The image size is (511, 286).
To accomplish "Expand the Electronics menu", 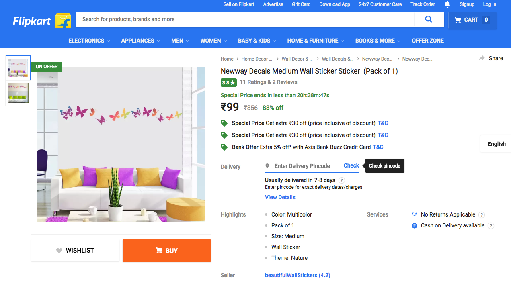I will [x=89, y=41].
